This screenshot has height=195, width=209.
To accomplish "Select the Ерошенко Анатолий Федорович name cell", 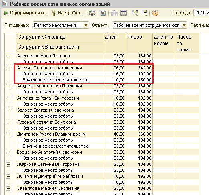I will [60, 152].
